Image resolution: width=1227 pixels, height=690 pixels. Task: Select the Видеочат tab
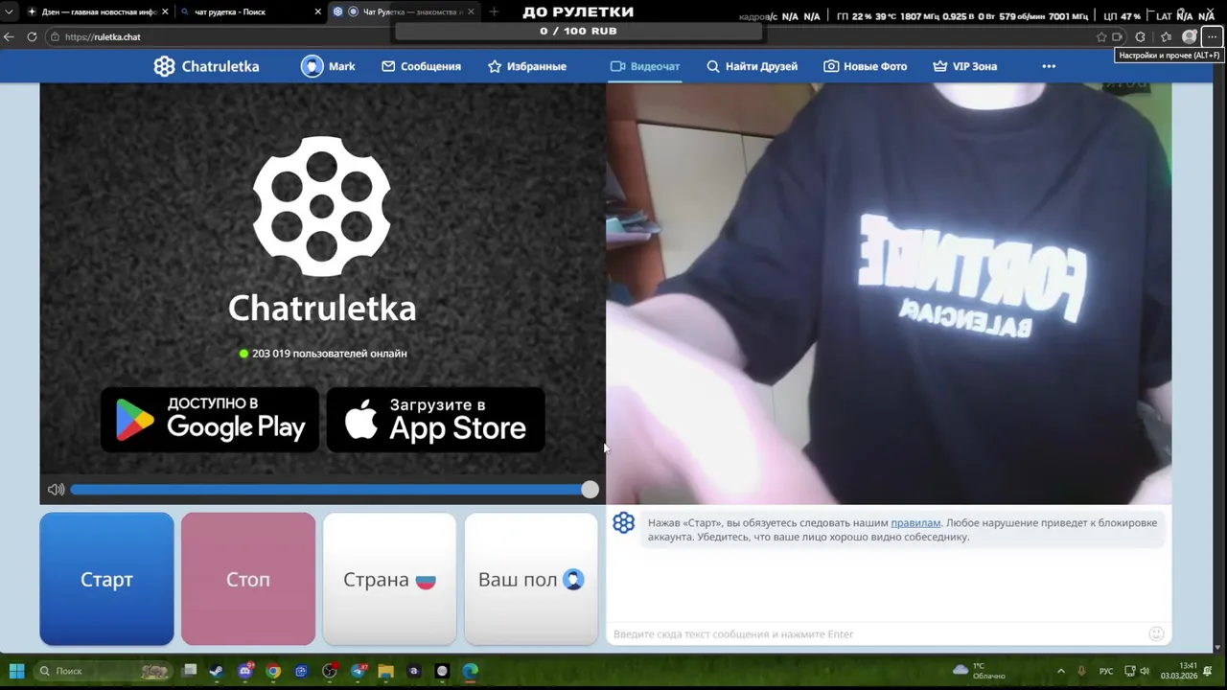645,66
